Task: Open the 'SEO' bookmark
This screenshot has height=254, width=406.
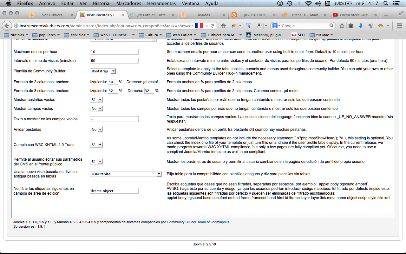Action: tap(298, 35)
